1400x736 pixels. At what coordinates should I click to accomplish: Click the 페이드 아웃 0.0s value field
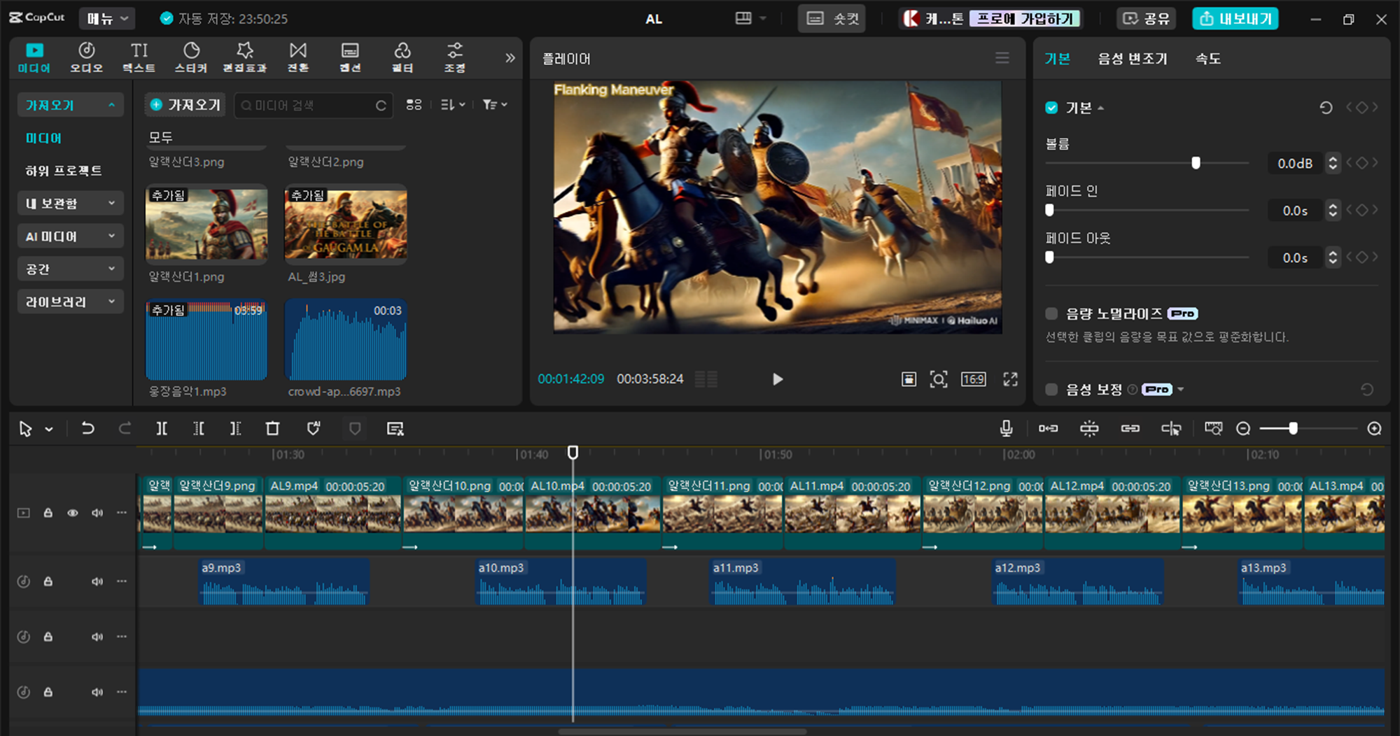coord(1296,257)
